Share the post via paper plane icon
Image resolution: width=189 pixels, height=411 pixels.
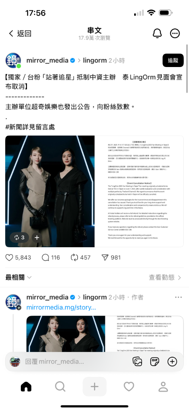coord(105,258)
